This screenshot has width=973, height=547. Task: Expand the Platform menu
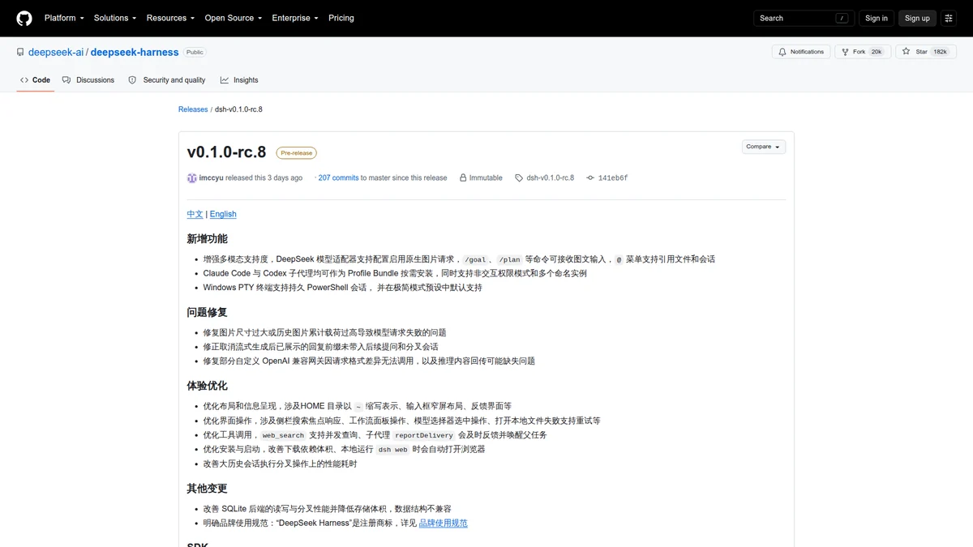[x=63, y=18]
